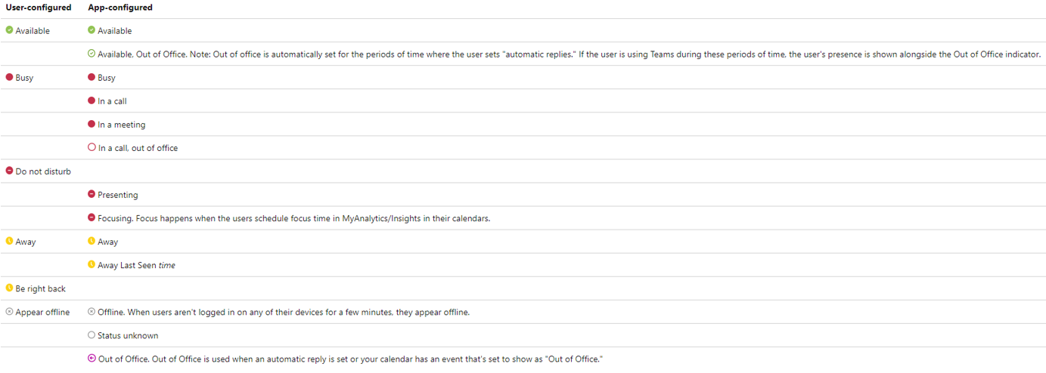
Task: Click the Available, Out of Office outlined checkmark icon
Action: (x=92, y=54)
